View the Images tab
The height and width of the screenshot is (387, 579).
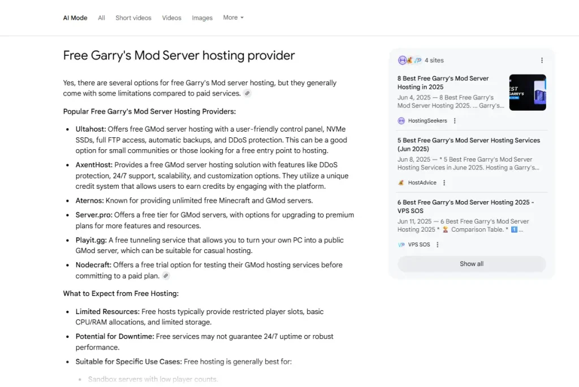[x=202, y=18]
